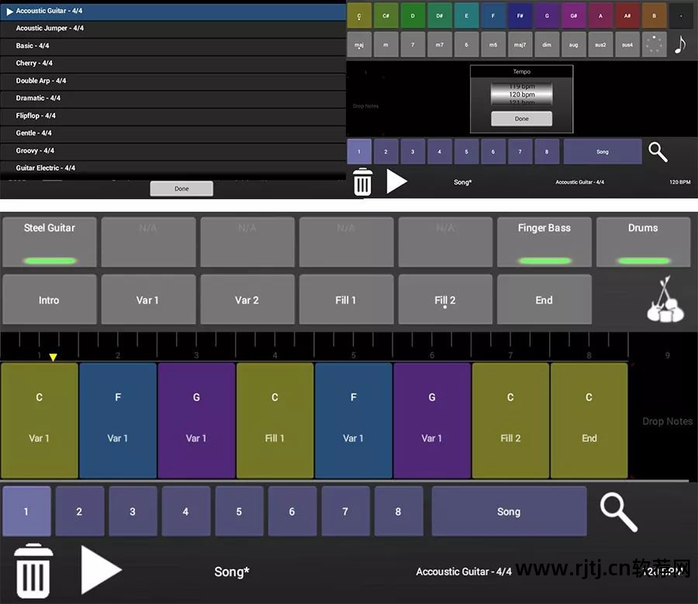Click the dark dash no-chord button after B
The width and height of the screenshot is (698, 604).
point(681,16)
